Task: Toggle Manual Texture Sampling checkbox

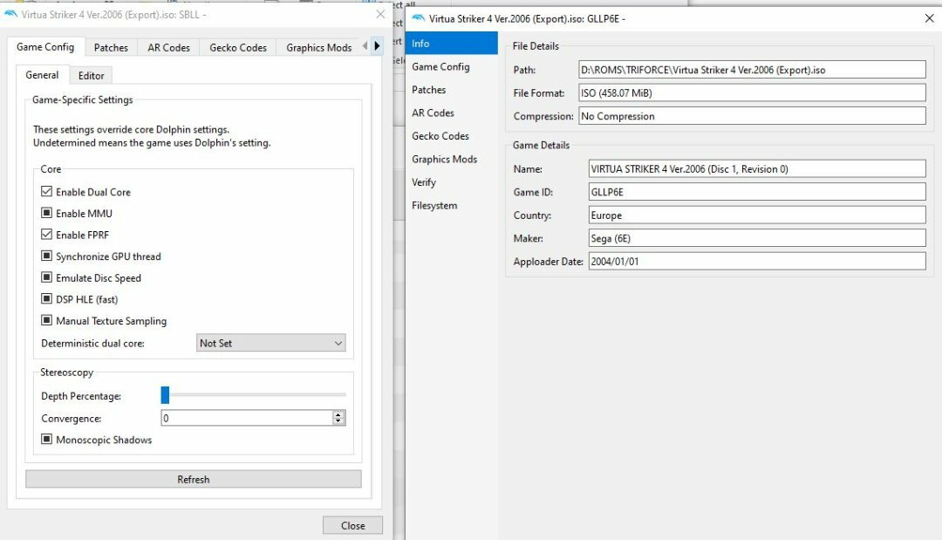Action: (x=46, y=320)
